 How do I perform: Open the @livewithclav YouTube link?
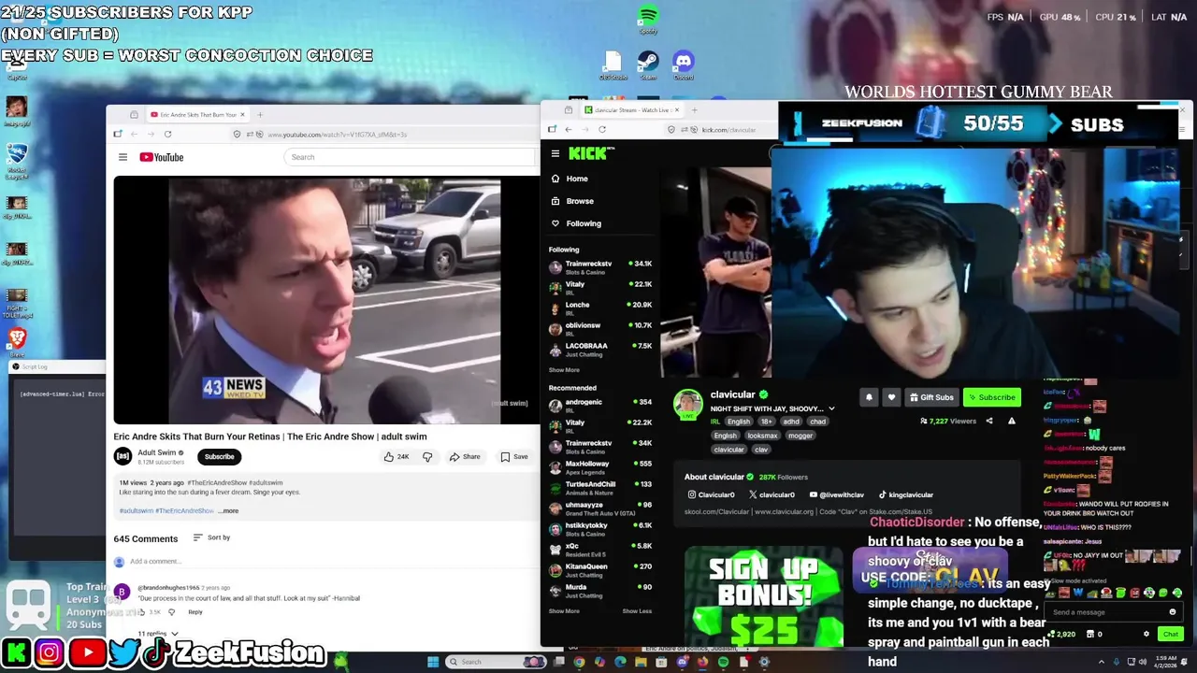837,494
